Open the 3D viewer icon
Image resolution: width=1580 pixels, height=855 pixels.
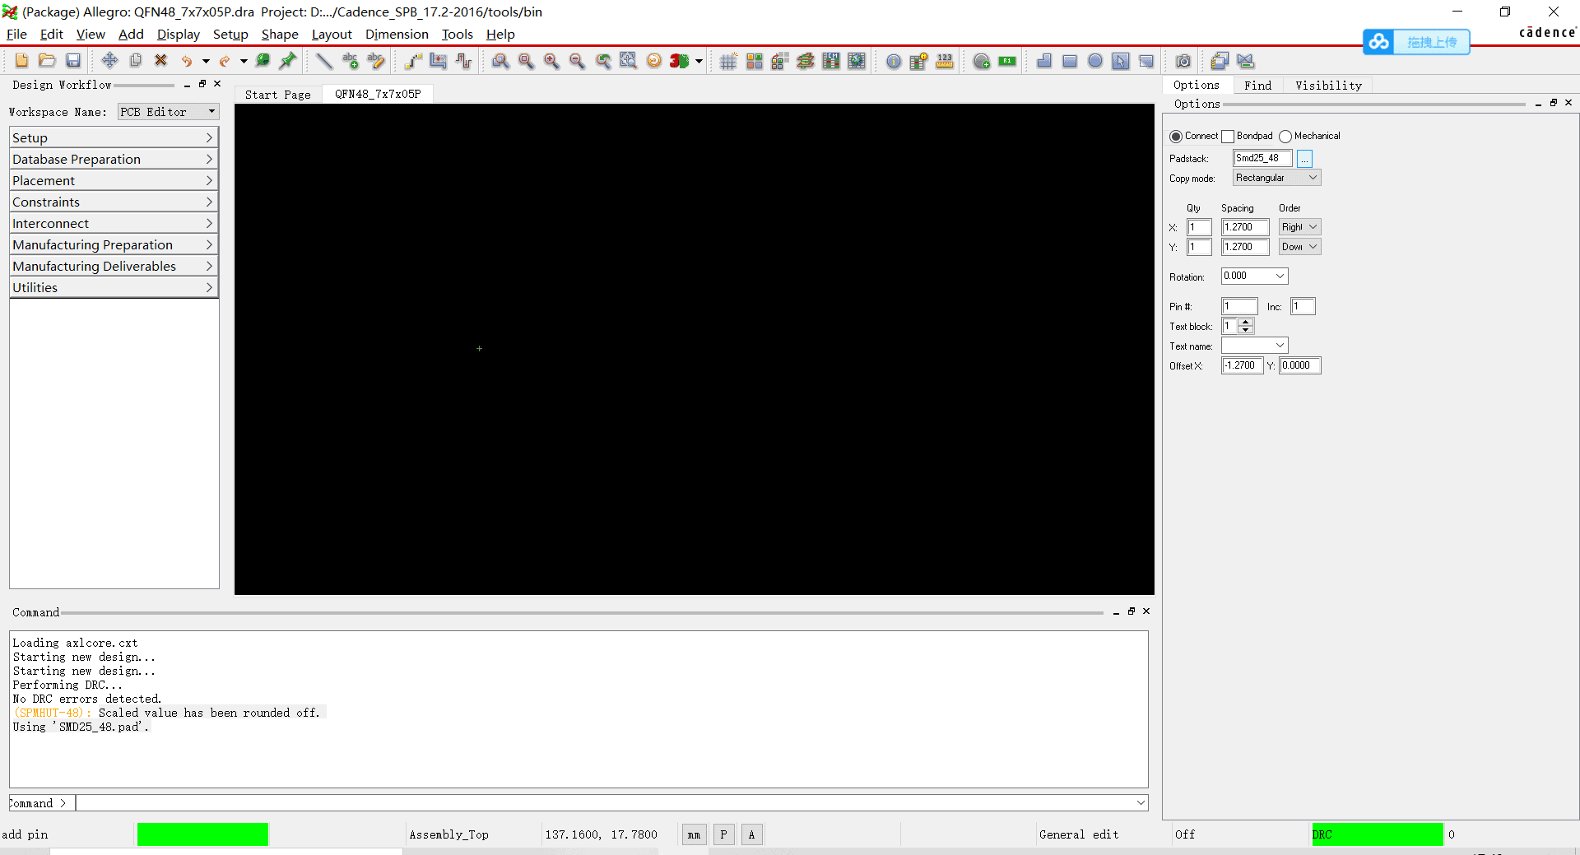[x=679, y=61]
